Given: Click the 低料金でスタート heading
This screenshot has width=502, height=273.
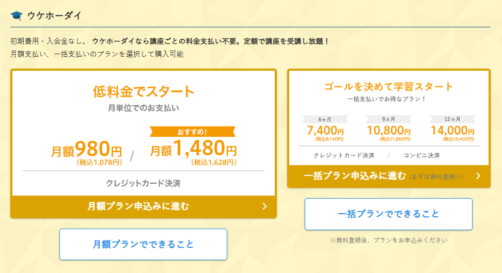Looking at the screenshot, I should click(x=144, y=92).
